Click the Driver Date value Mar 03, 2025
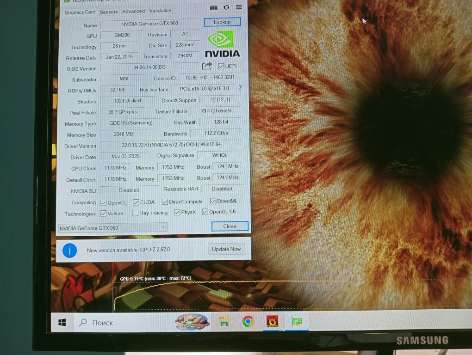This screenshot has width=472, height=355. tap(125, 156)
